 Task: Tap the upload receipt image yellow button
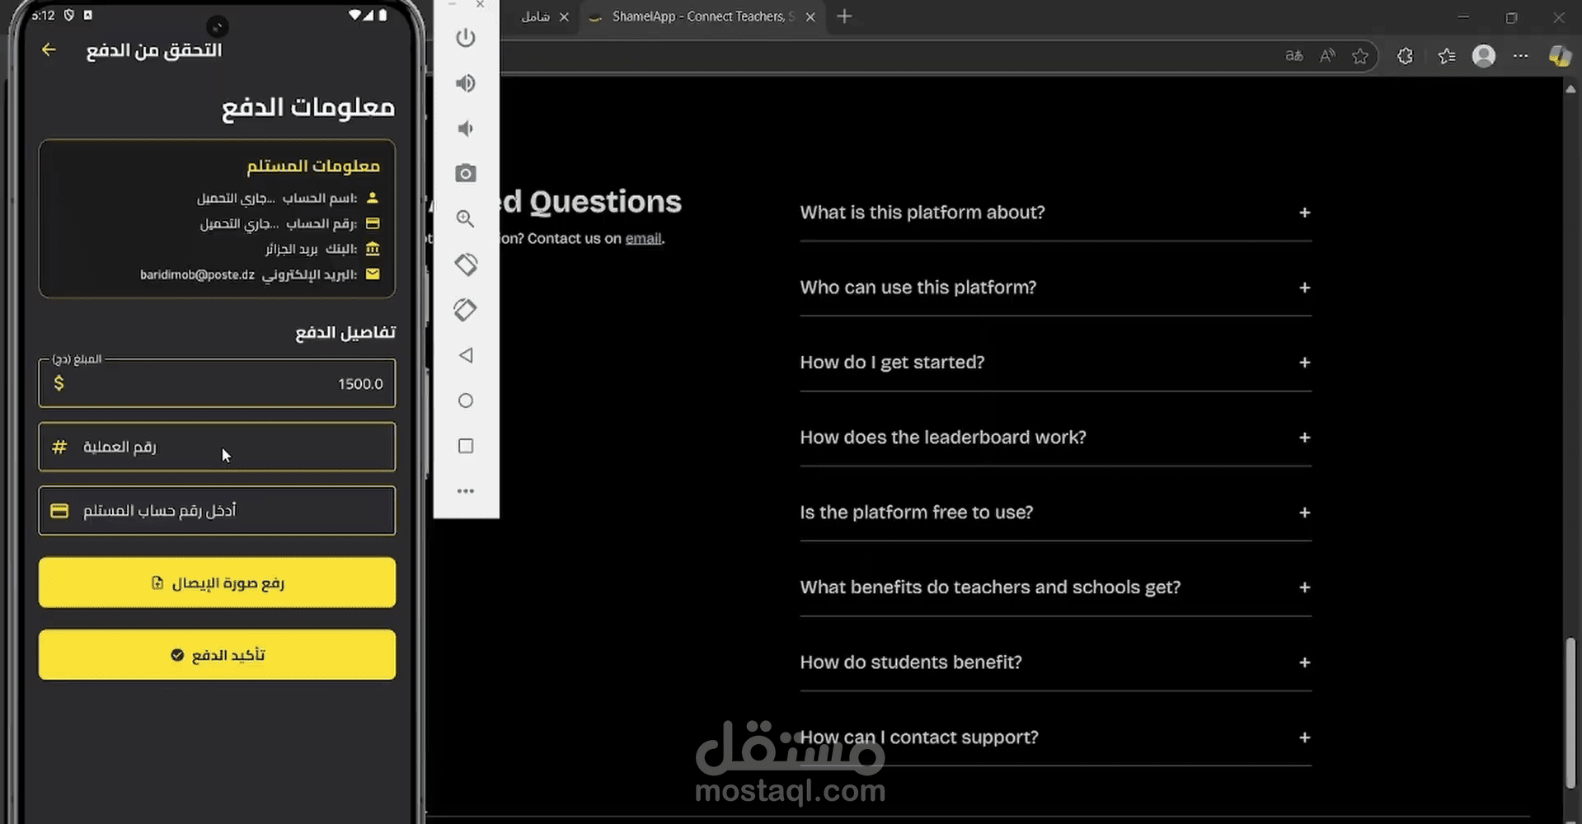(x=217, y=583)
